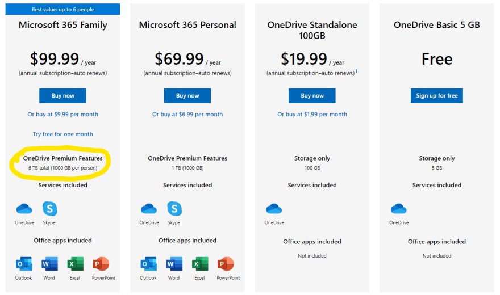Click the OneDrive icon under OneDrive Standalone 100GB
Viewport: 500px width, 295px height.
point(274,209)
